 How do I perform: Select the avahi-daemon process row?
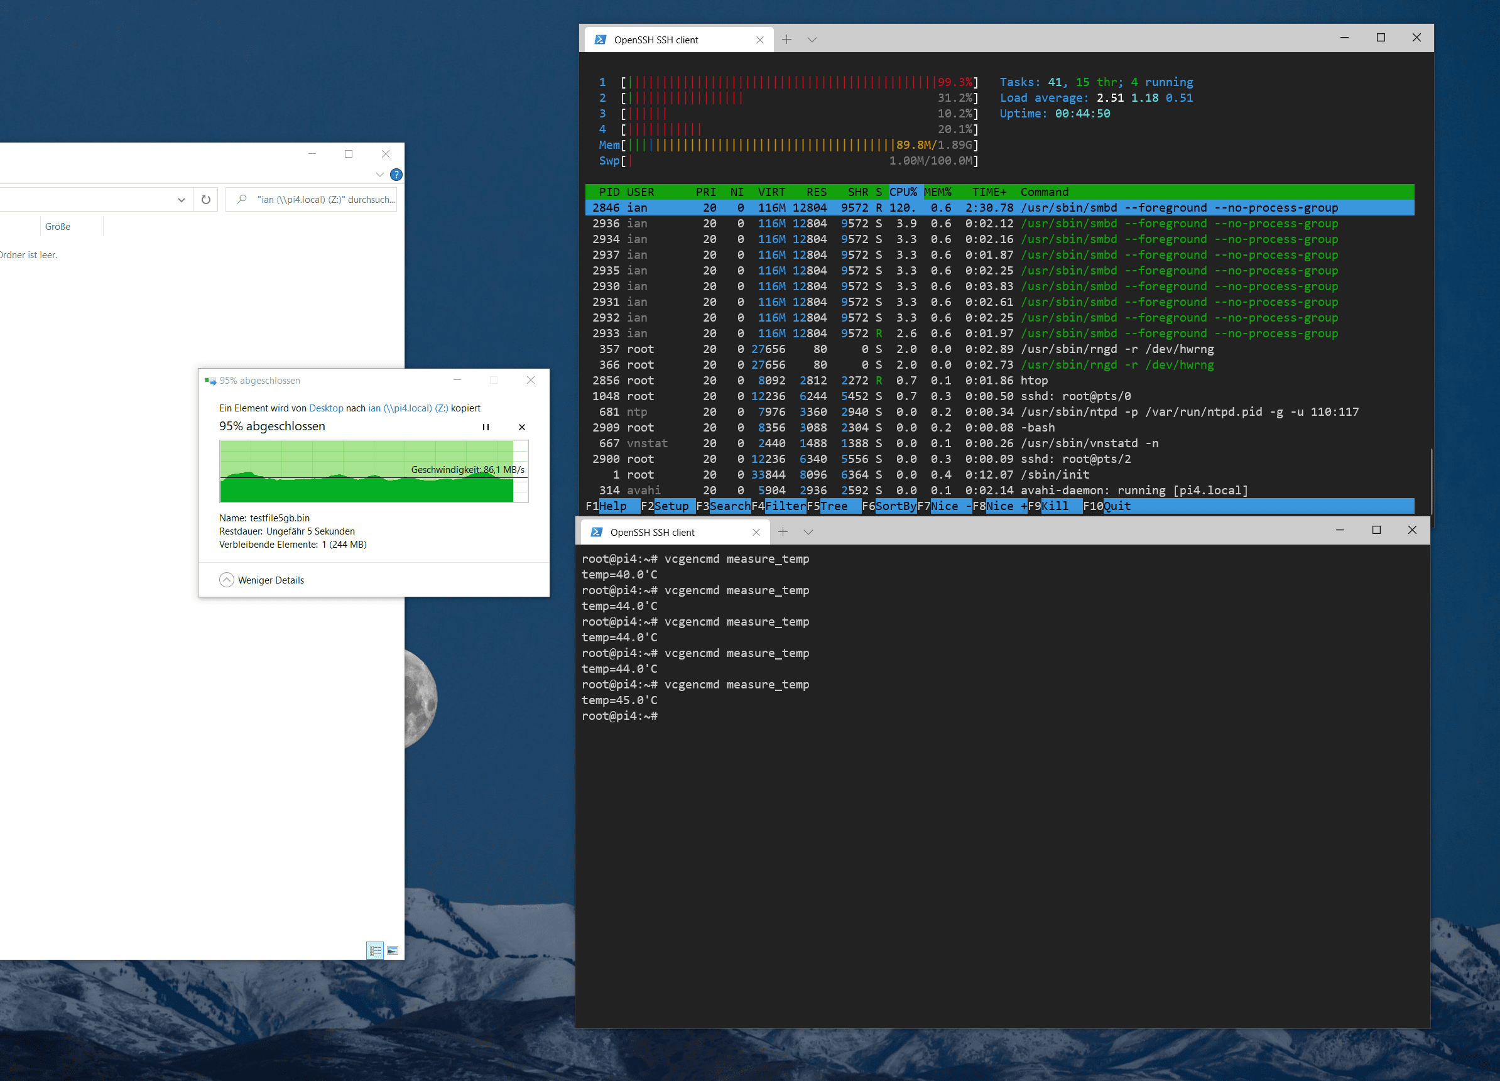[x=999, y=491]
